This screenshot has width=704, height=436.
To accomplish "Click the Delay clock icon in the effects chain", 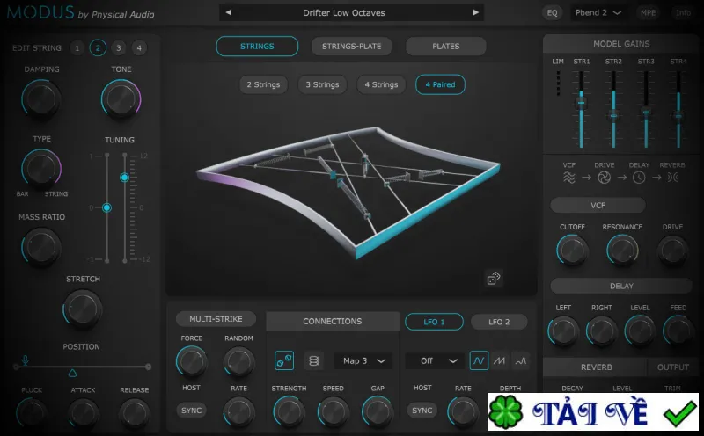I will click(639, 178).
